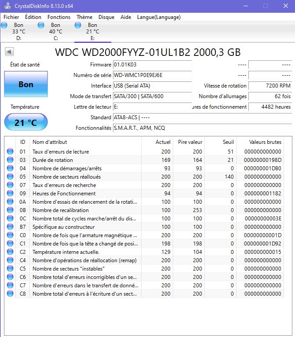Click the serial number field WD-WMC1P0E9EJ6E

point(152,75)
